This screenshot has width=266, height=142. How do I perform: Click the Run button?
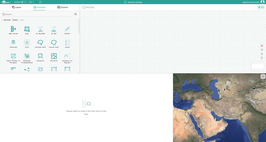(x=261, y=7)
